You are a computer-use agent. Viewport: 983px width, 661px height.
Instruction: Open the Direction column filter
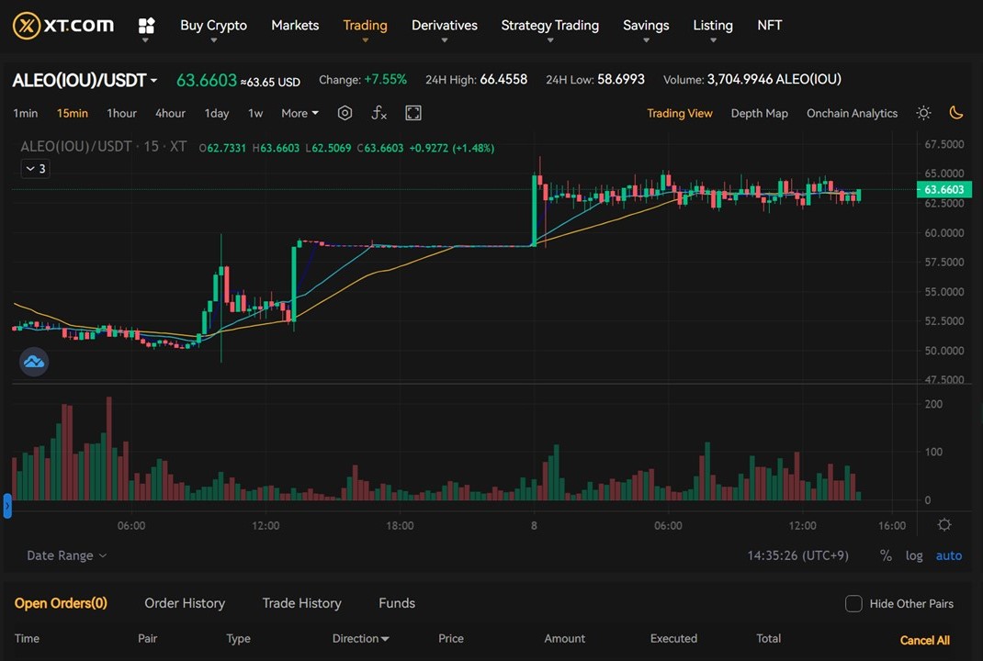[x=360, y=638]
